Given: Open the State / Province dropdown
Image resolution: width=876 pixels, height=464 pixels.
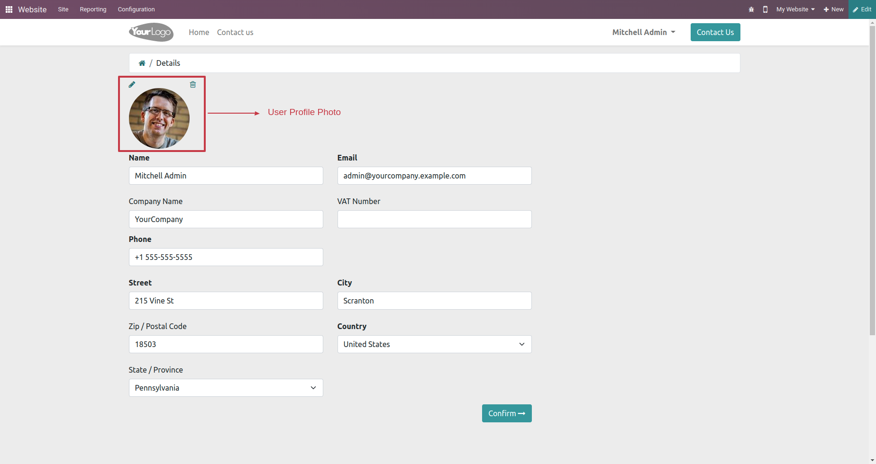Looking at the screenshot, I should (226, 388).
